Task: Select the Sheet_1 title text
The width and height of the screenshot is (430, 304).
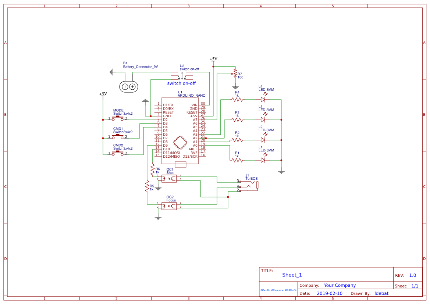Action: pyautogui.click(x=292, y=275)
